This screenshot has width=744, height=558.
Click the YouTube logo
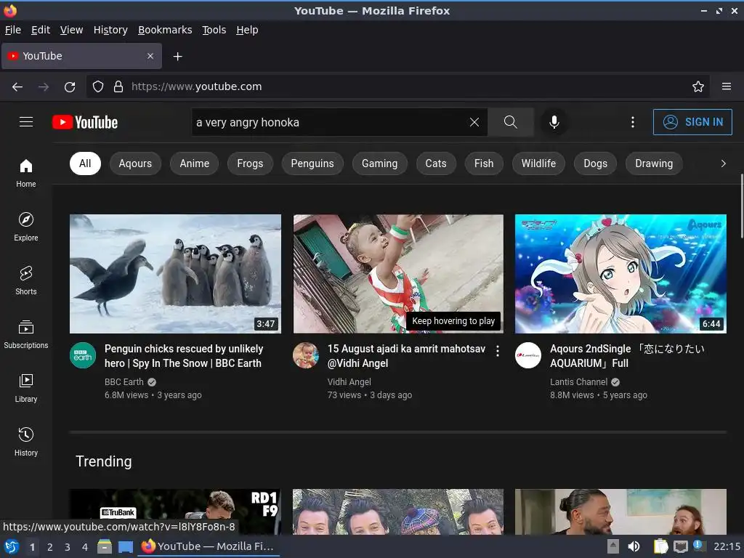[x=85, y=122]
